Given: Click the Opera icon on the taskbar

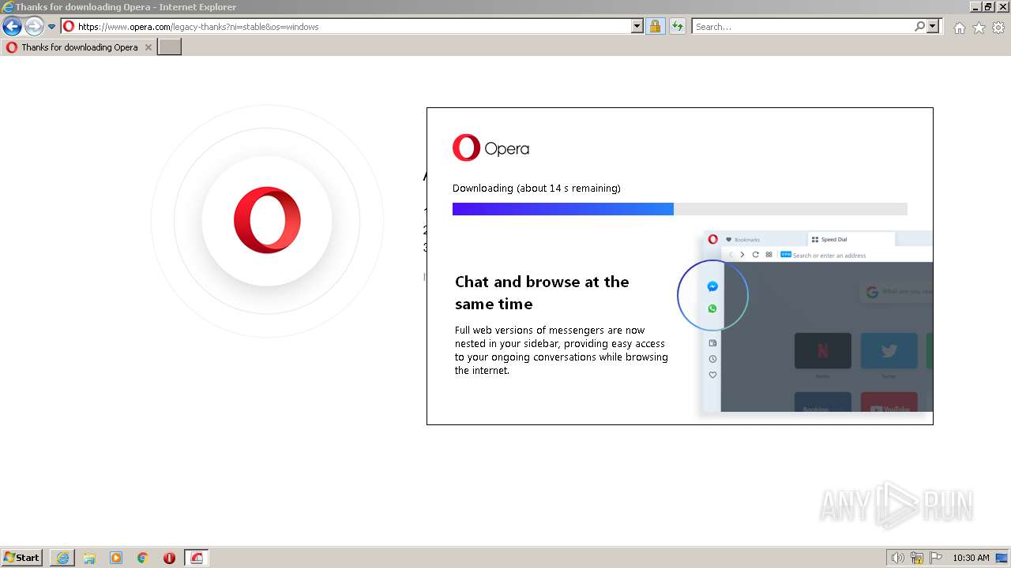Looking at the screenshot, I should click(169, 558).
